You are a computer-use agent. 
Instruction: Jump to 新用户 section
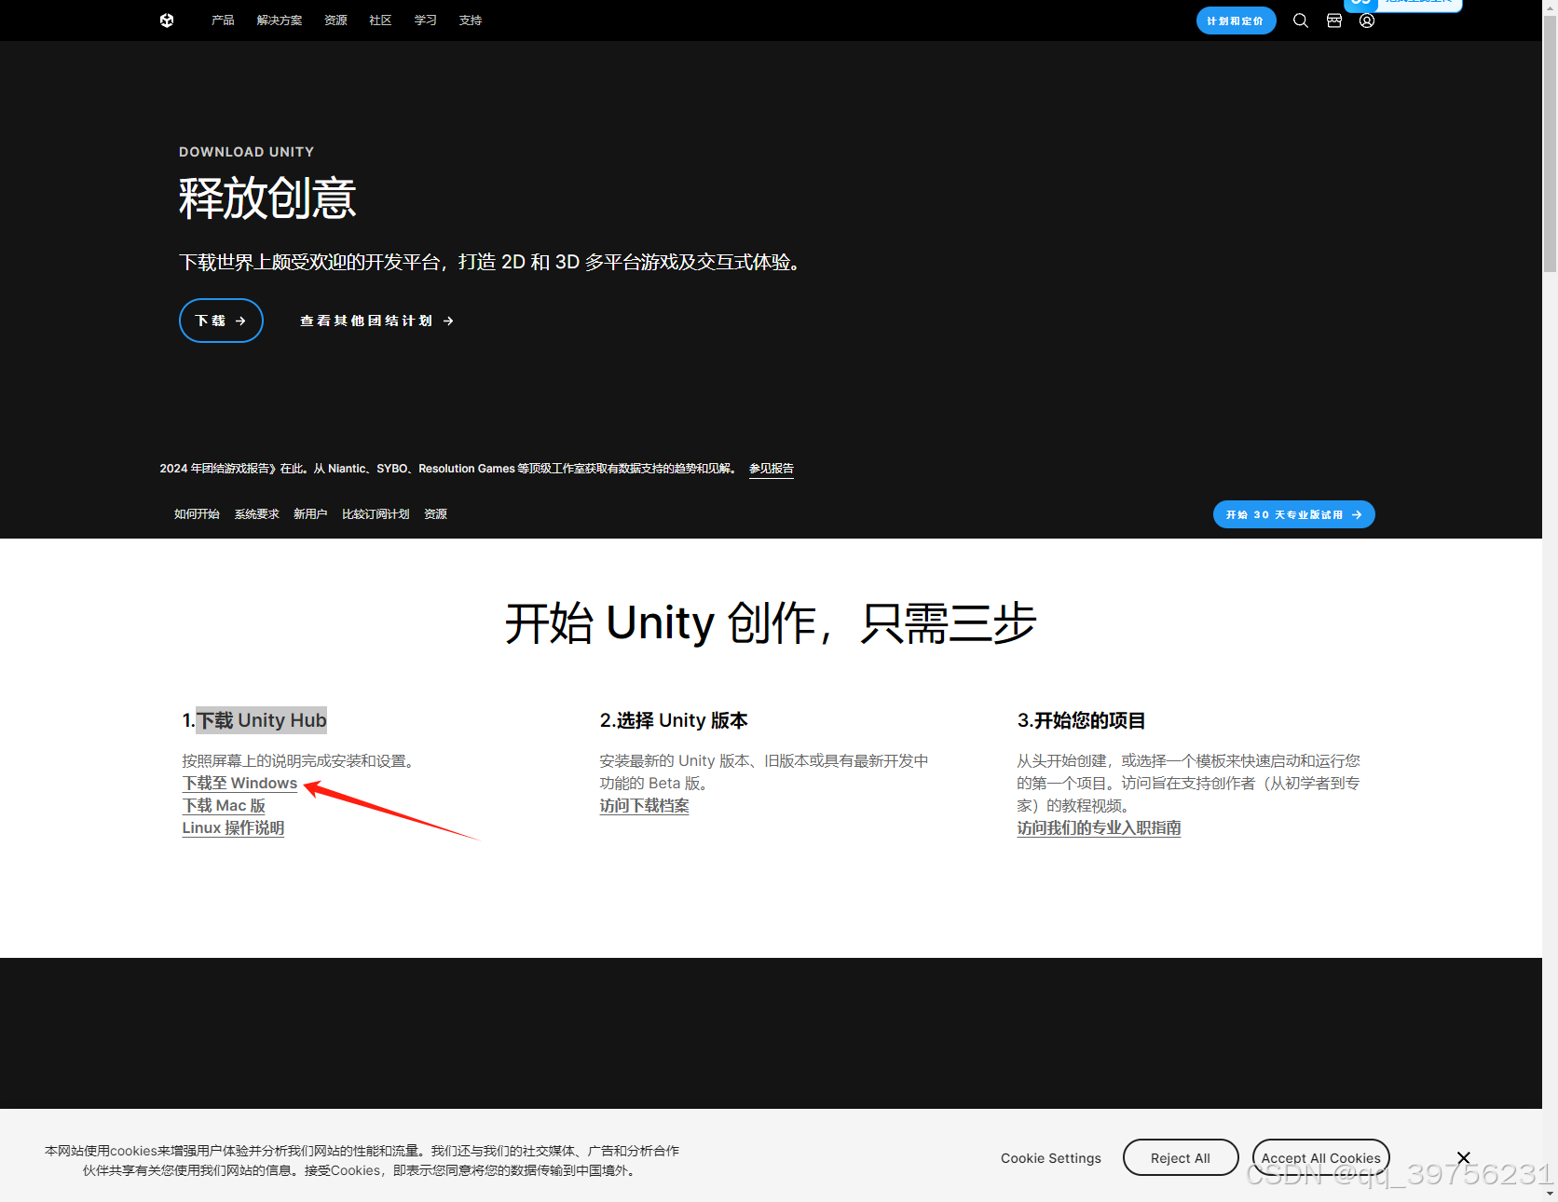[x=310, y=514]
